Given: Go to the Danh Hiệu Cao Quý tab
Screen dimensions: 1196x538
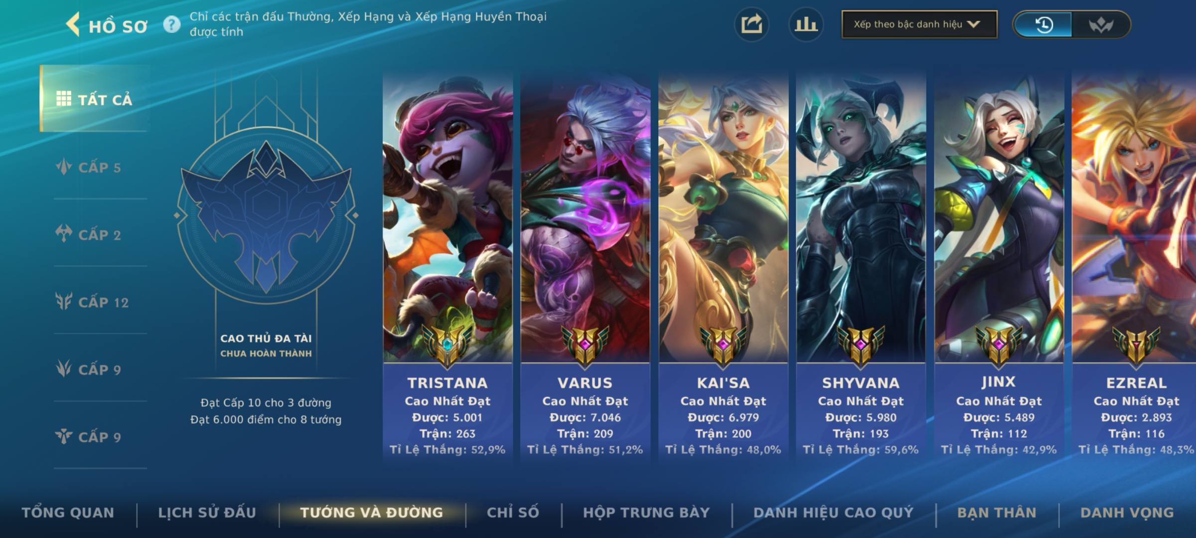Looking at the screenshot, I should tap(833, 513).
